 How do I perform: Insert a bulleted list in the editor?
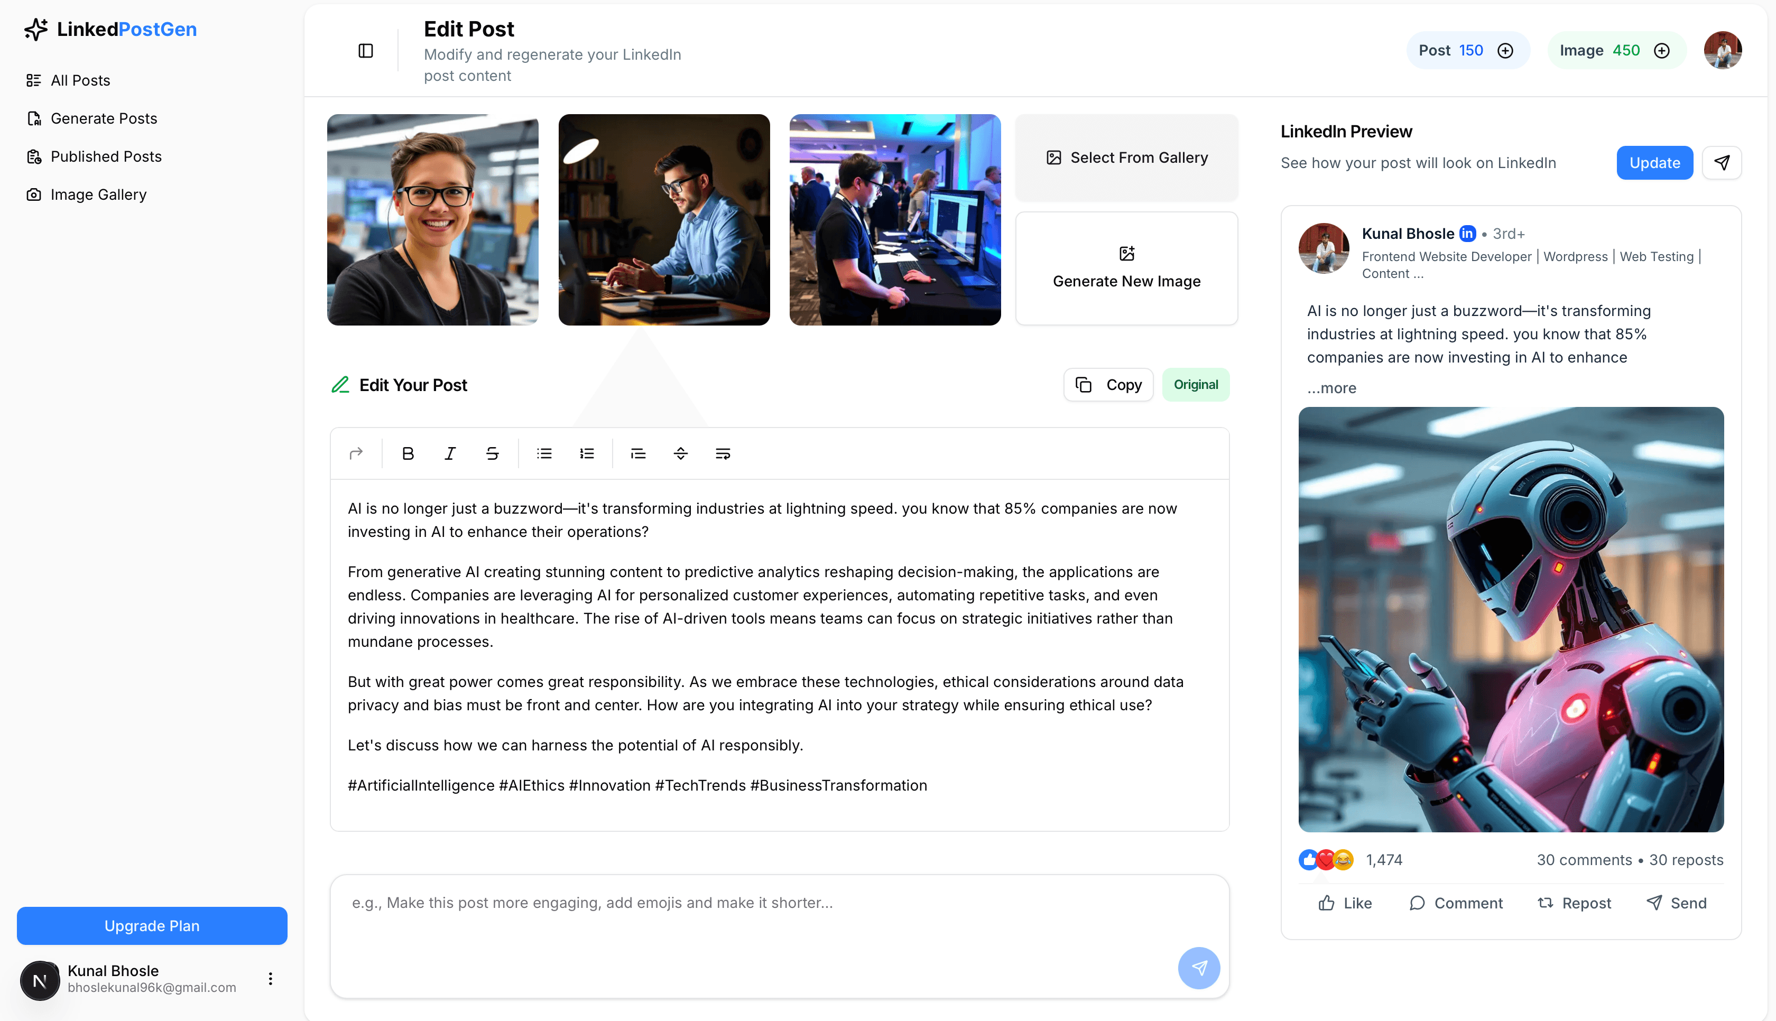543,453
